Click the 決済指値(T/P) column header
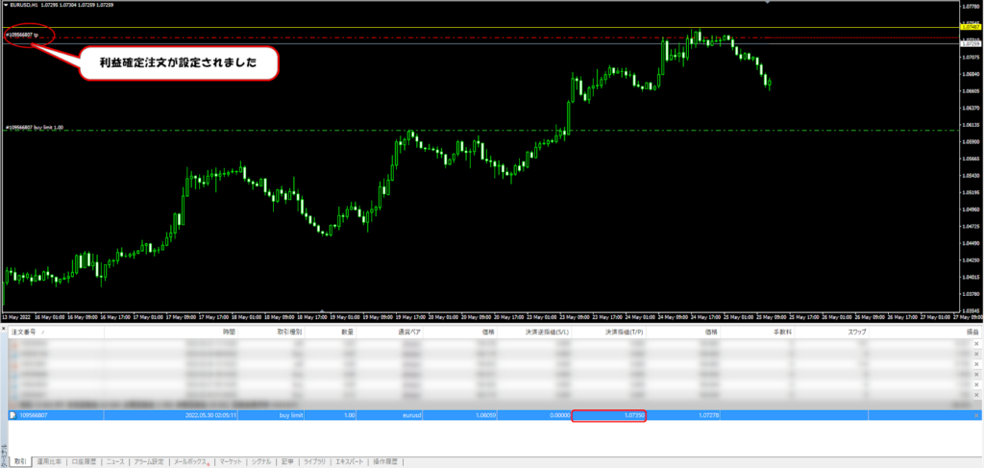984x468 pixels. (608, 332)
